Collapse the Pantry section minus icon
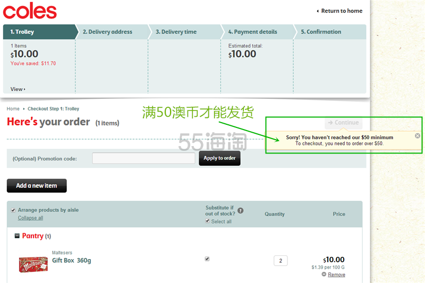The image size is (425, 283). click(x=17, y=236)
